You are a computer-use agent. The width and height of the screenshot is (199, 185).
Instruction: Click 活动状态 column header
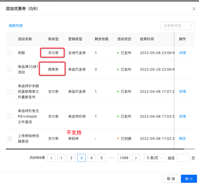click(124, 39)
